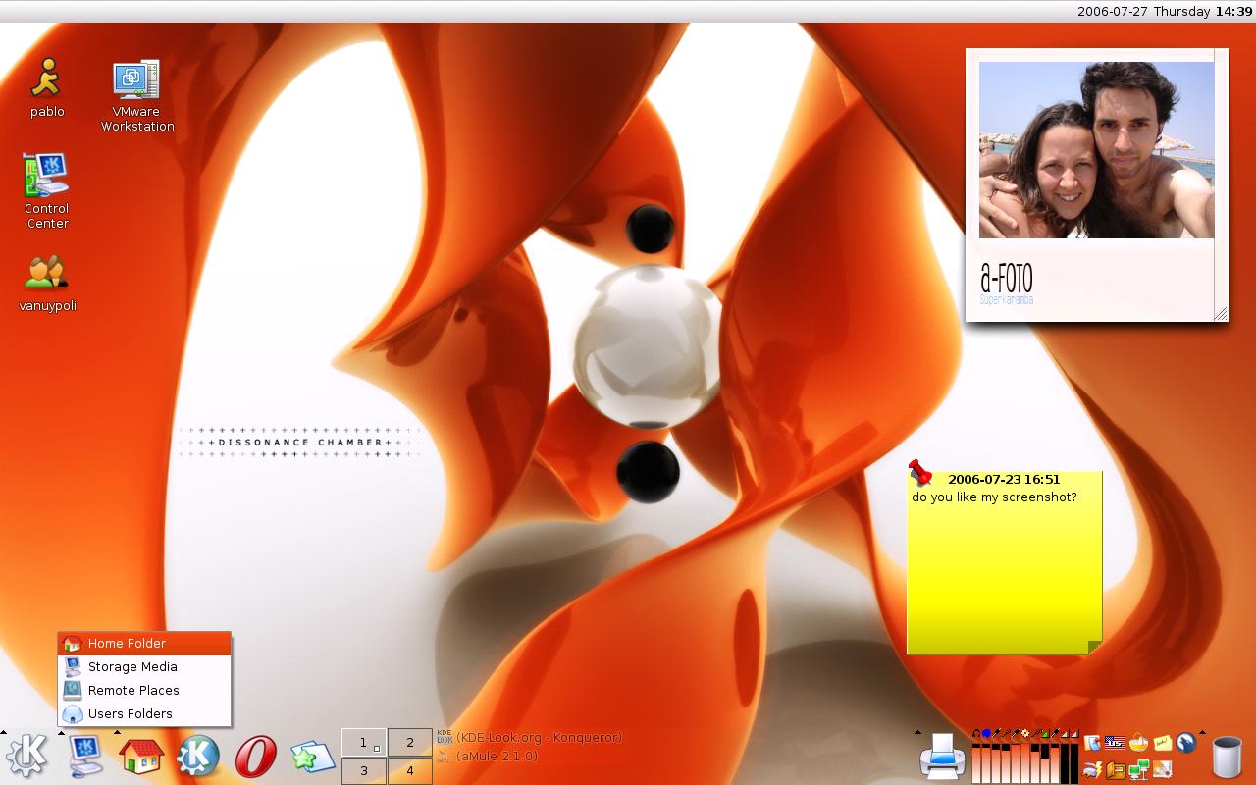Click the Klipper clipboard tray icon
This screenshot has height=785, width=1256.
(x=1092, y=743)
